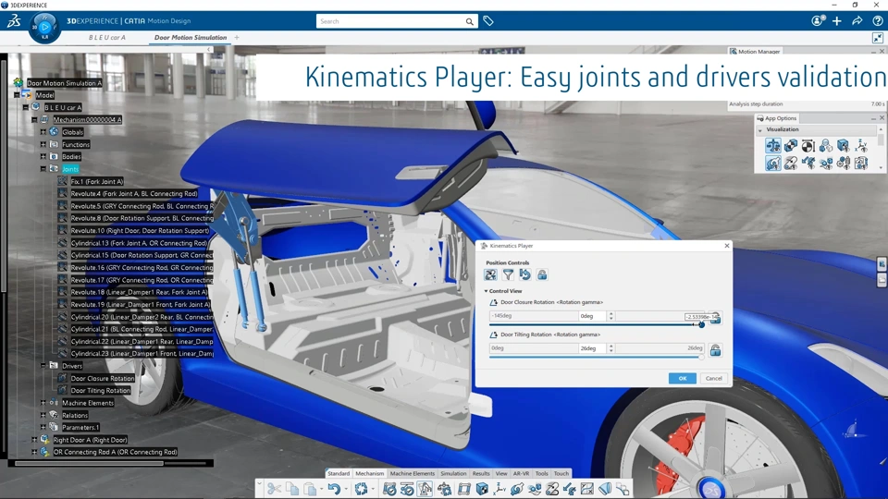The image size is (888, 499).
Task: Click the XYZ axis system toolbar icon
Action: (x=499, y=489)
